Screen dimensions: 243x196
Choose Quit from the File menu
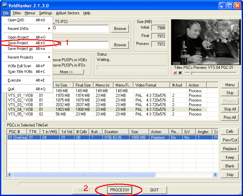tap(27, 89)
